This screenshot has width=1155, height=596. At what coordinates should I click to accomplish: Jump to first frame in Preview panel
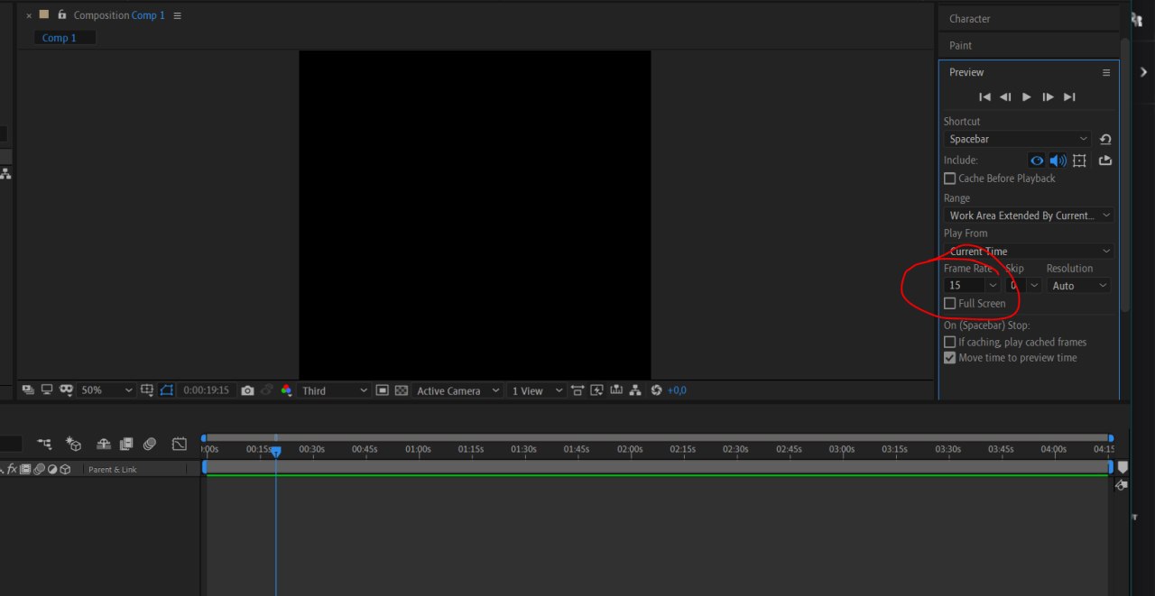point(984,97)
